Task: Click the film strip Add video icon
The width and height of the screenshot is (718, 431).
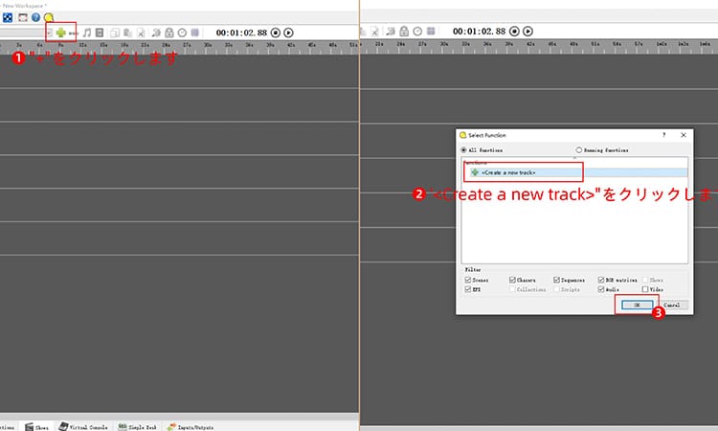Action: tap(100, 33)
